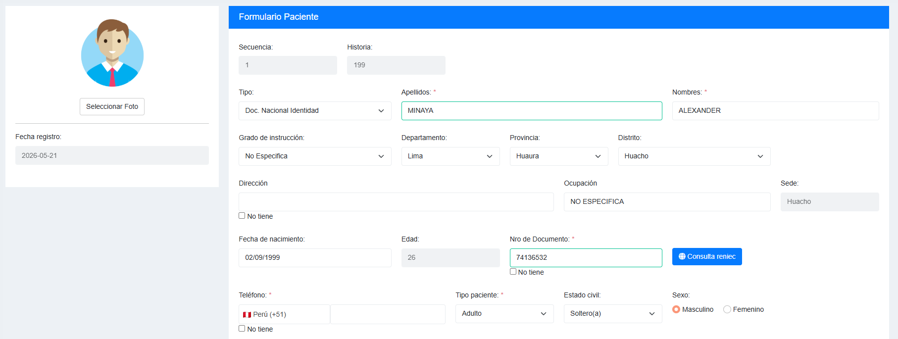Click the Formulario Paciente header title

[x=279, y=17]
